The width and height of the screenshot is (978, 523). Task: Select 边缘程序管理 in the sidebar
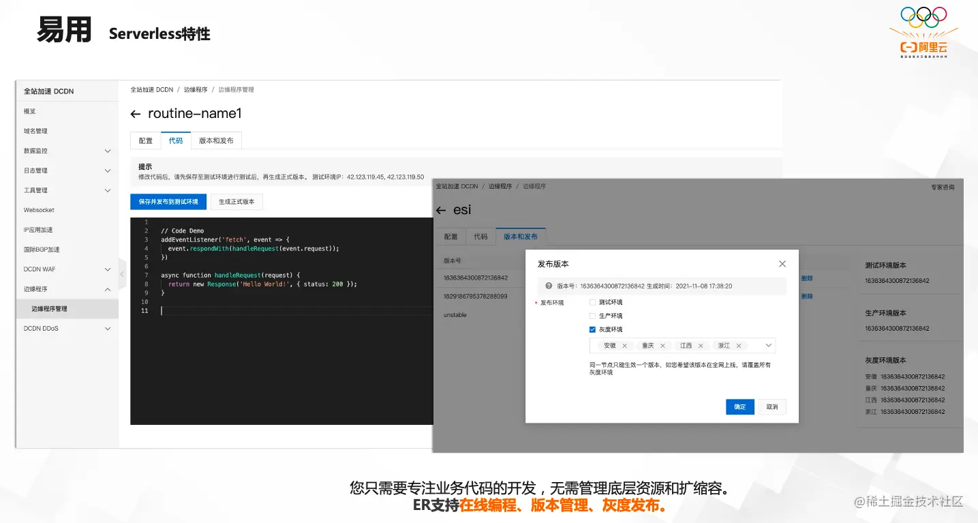pos(67,309)
